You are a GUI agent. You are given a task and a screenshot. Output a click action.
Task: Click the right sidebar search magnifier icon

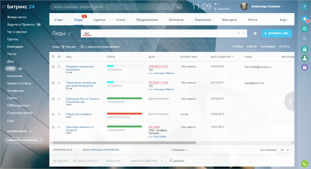click(x=304, y=39)
